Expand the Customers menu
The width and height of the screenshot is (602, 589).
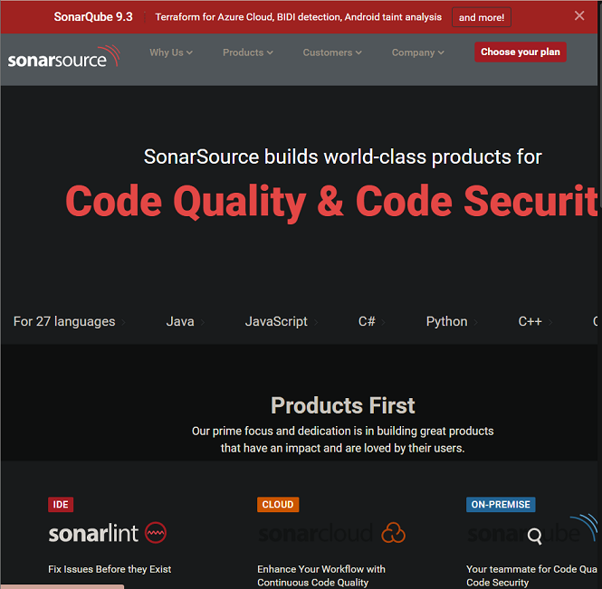point(332,52)
